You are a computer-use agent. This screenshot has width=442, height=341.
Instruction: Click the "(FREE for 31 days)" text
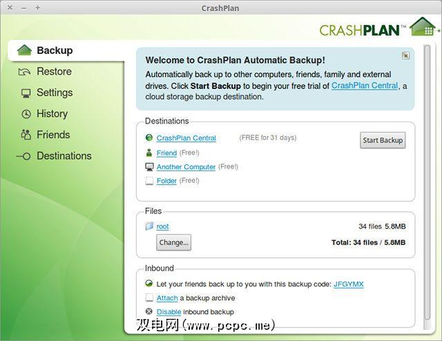click(x=268, y=137)
